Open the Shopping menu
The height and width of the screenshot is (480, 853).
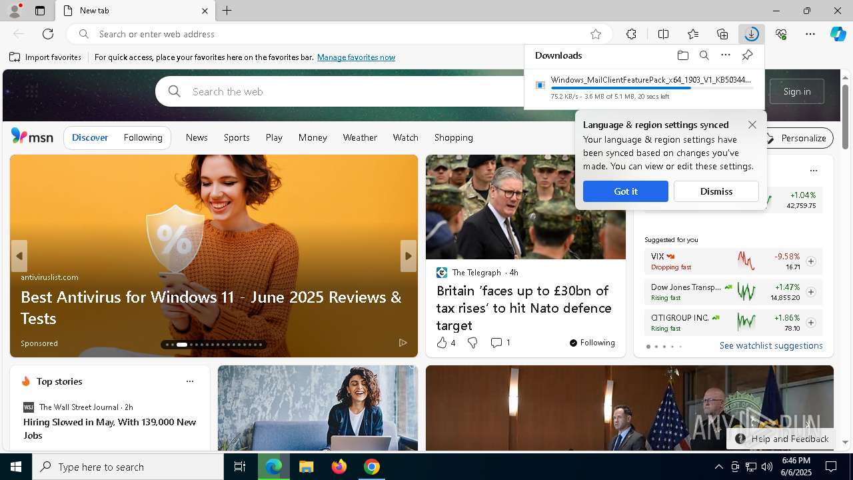453,137
